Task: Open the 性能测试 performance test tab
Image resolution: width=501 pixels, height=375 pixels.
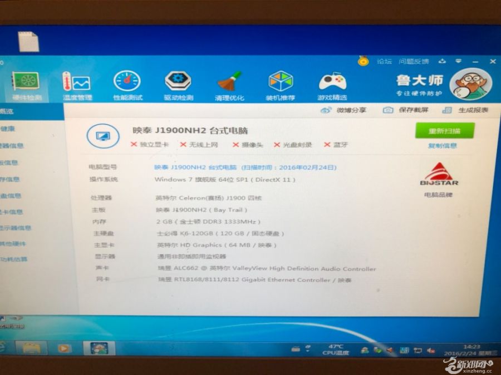Action: (127, 86)
